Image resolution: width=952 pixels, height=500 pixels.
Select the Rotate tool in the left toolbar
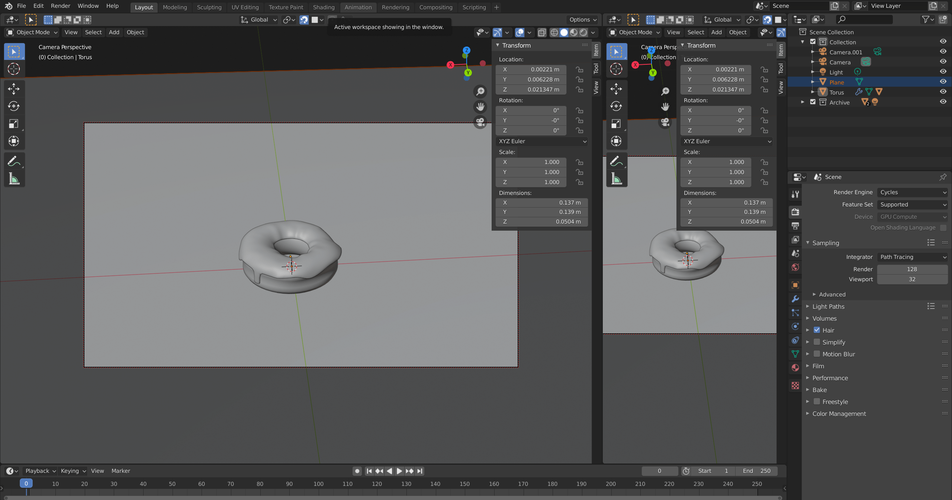point(14,106)
